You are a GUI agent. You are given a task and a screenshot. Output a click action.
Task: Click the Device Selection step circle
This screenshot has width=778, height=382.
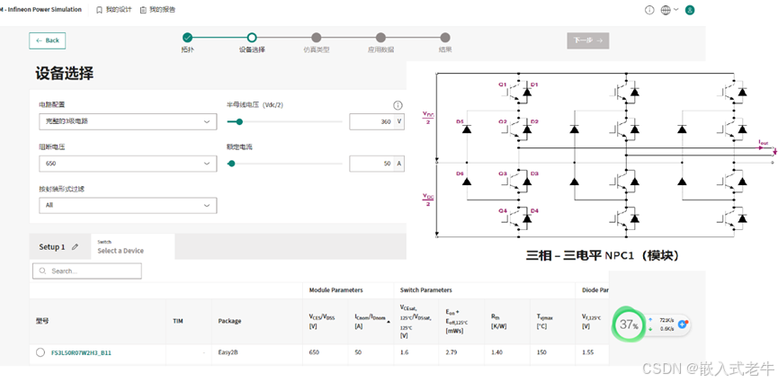click(x=252, y=37)
